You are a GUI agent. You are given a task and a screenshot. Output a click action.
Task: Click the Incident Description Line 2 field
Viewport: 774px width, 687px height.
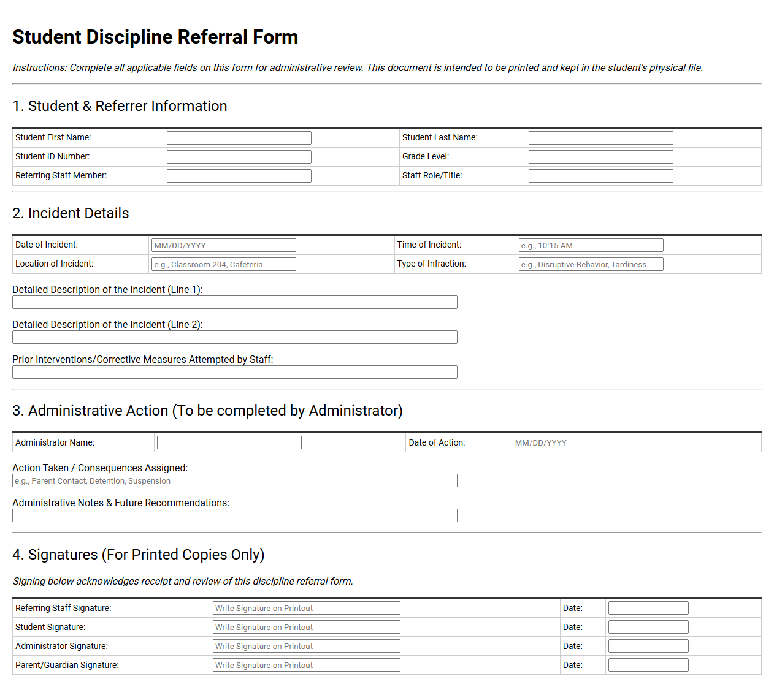tap(235, 337)
